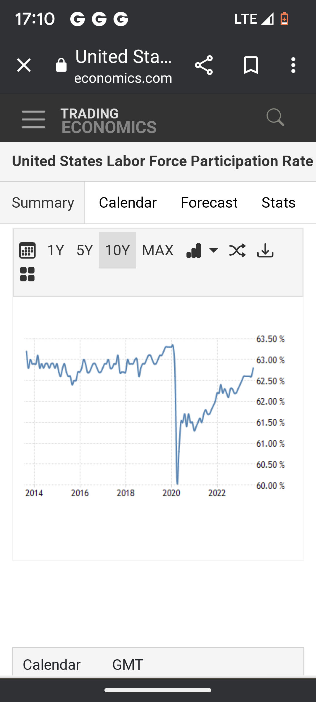Open the hamburger navigation menu
316x702 pixels.
(33, 119)
